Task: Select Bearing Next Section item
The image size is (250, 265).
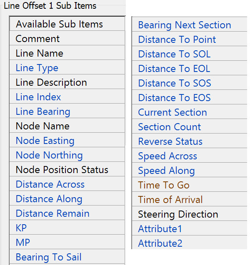Action: 185,25
